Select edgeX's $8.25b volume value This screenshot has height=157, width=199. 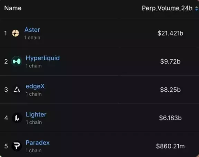[170, 90]
